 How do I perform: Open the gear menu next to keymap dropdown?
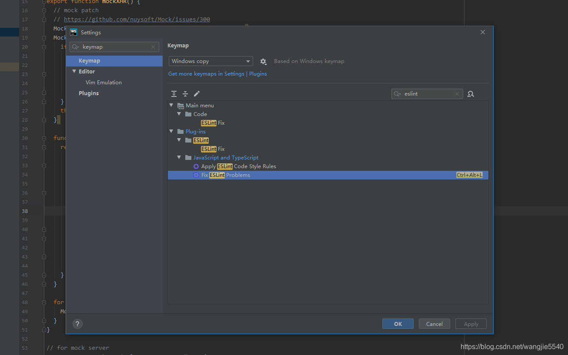pyautogui.click(x=263, y=62)
